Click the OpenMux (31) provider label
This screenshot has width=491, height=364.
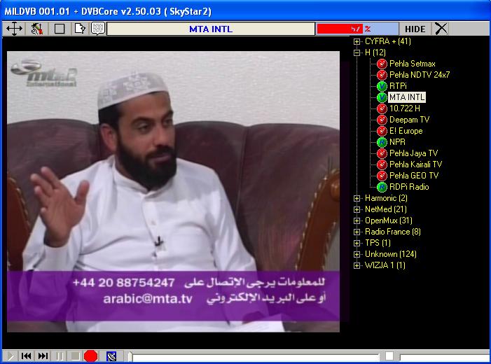click(389, 220)
